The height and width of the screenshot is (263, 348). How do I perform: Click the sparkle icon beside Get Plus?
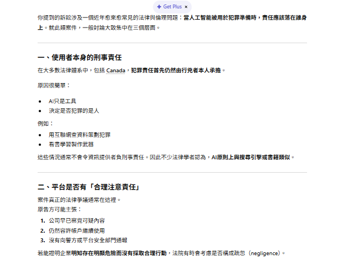click(x=159, y=7)
